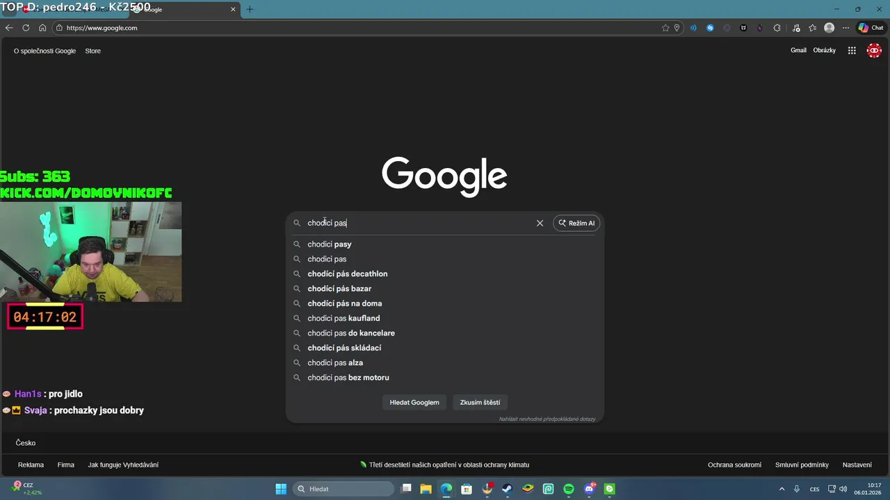The width and height of the screenshot is (890, 500).
Task: Go back with the browser back arrow
Action: [9, 28]
